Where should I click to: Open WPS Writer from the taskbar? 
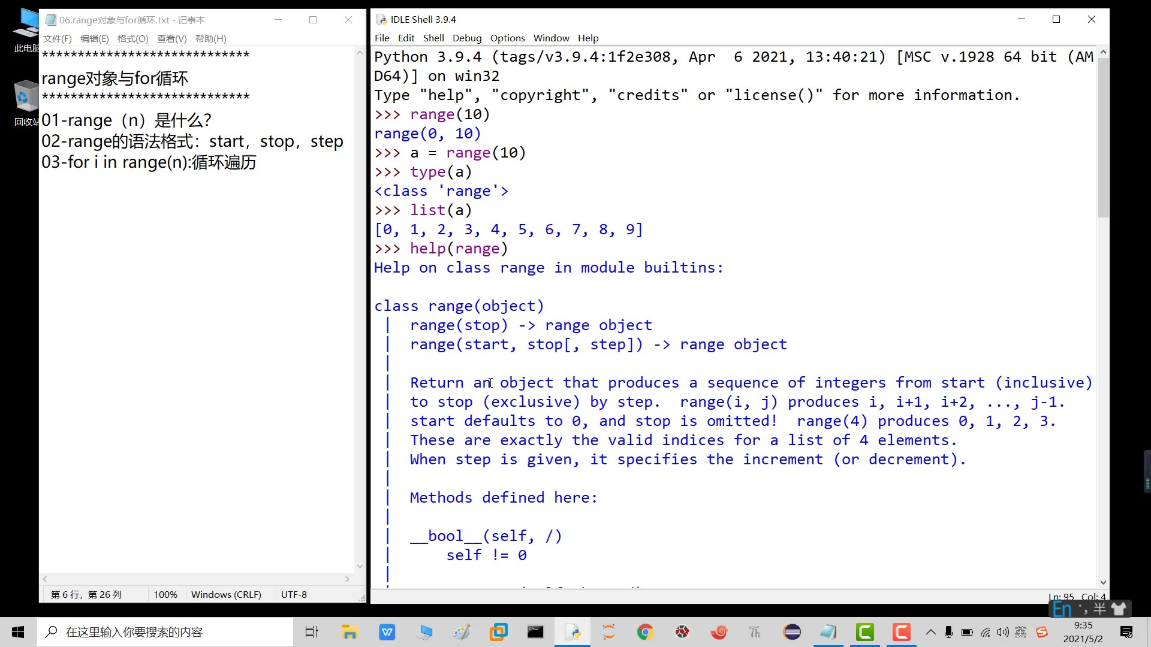(x=387, y=632)
